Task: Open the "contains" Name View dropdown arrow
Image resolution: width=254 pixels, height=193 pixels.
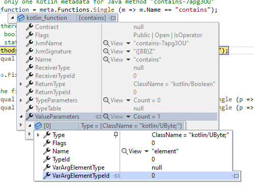Action: point(128,60)
